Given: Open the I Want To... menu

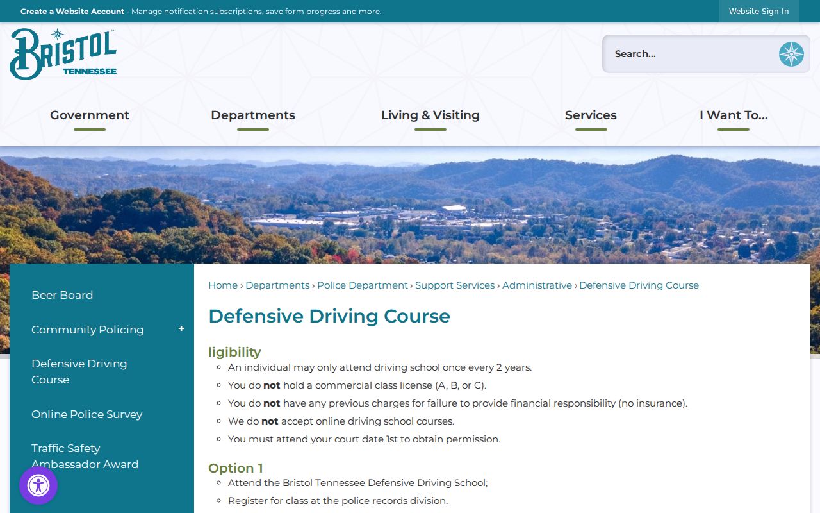Looking at the screenshot, I should tap(734, 115).
